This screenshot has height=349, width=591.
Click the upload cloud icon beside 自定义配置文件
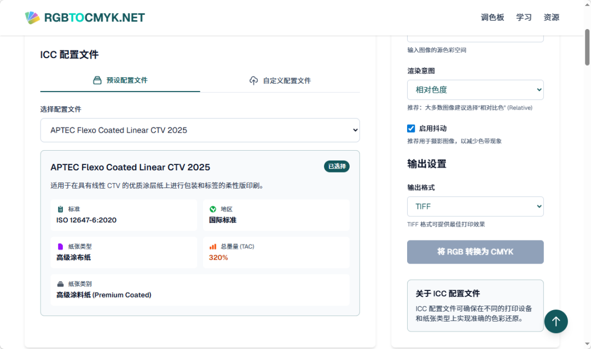tap(253, 80)
